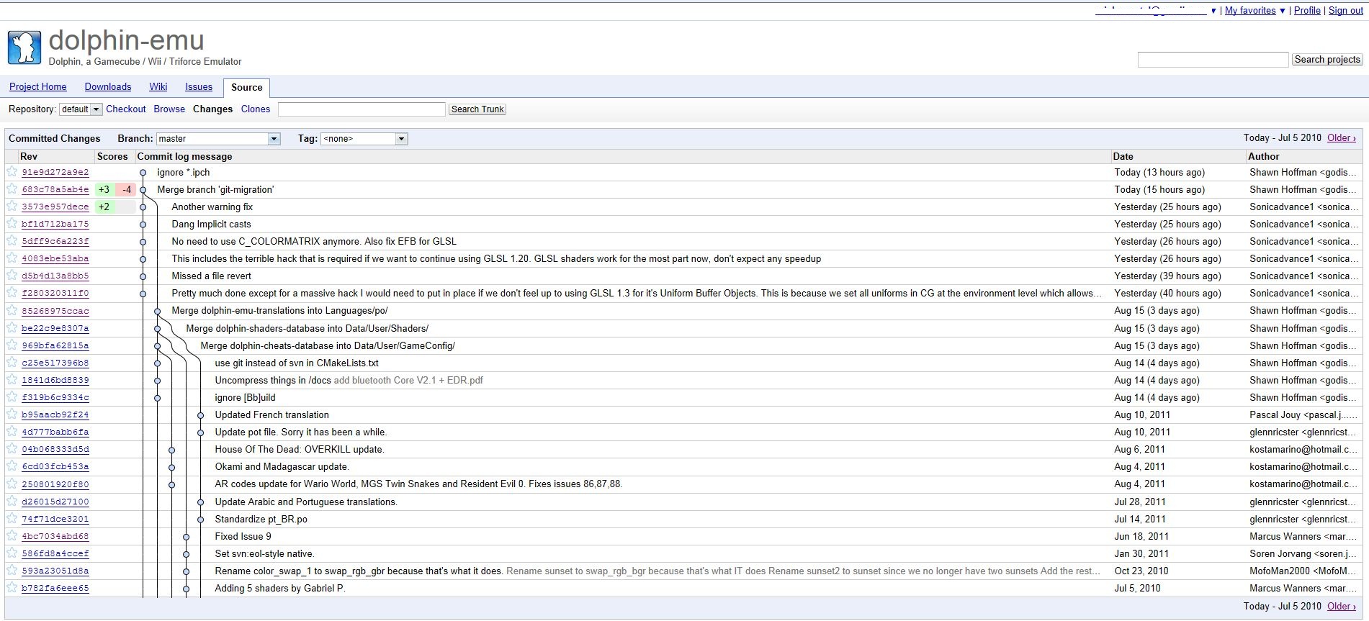Toggle star for revision c25e517396b8
The width and height of the screenshot is (1369, 621).
[x=12, y=362]
